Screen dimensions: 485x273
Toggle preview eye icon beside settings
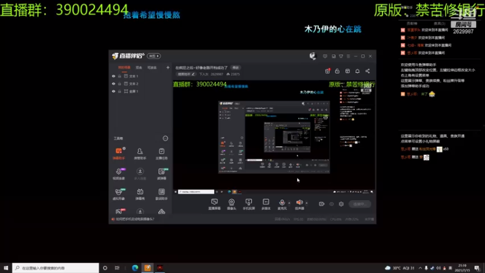[332, 204]
